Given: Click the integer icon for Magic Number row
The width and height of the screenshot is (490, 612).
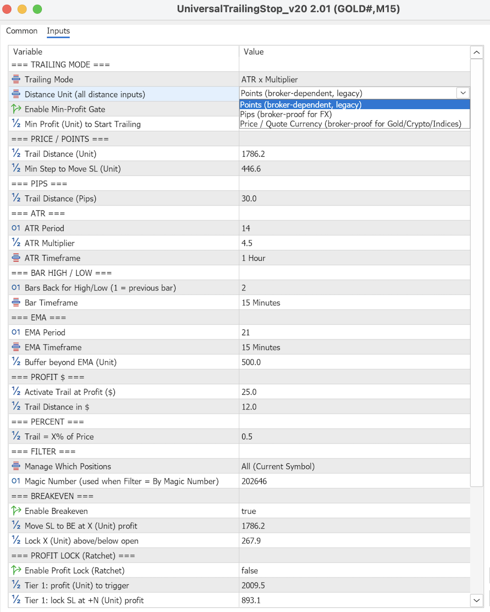Looking at the screenshot, I should coord(16,481).
